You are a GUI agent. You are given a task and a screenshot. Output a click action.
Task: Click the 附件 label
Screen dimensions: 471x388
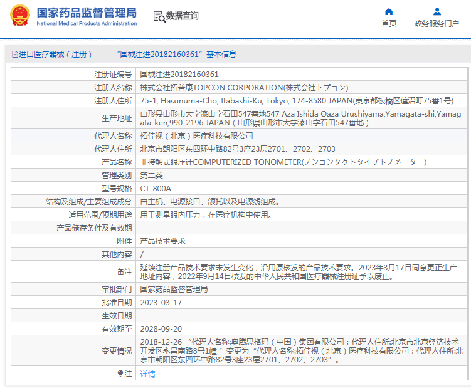[x=124, y=241]
